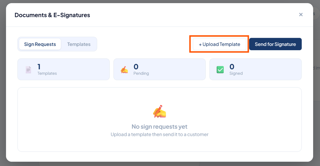Close the Documents & E-Signatures dialog
Image resolution: width=320 pixels, height=166 pixels.
click(x=301, y=14)
